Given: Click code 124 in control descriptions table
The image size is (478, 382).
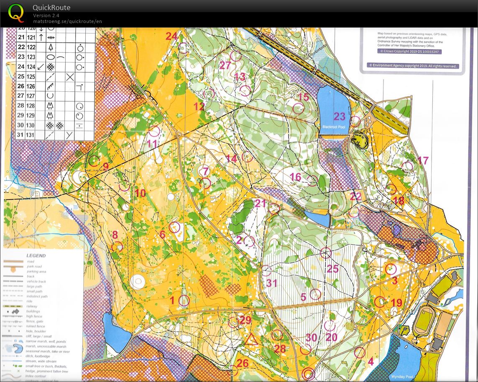Looking at the screenshot, I should pos(31,67).
